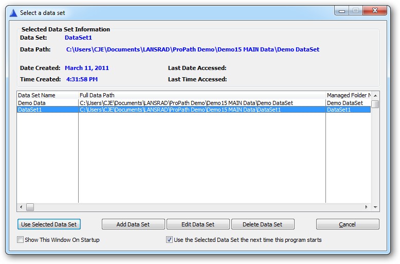
Task: Enable Show This Window On Startup
Action: (21, 240)
